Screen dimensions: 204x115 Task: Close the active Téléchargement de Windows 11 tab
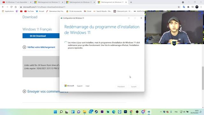point(126,2)
